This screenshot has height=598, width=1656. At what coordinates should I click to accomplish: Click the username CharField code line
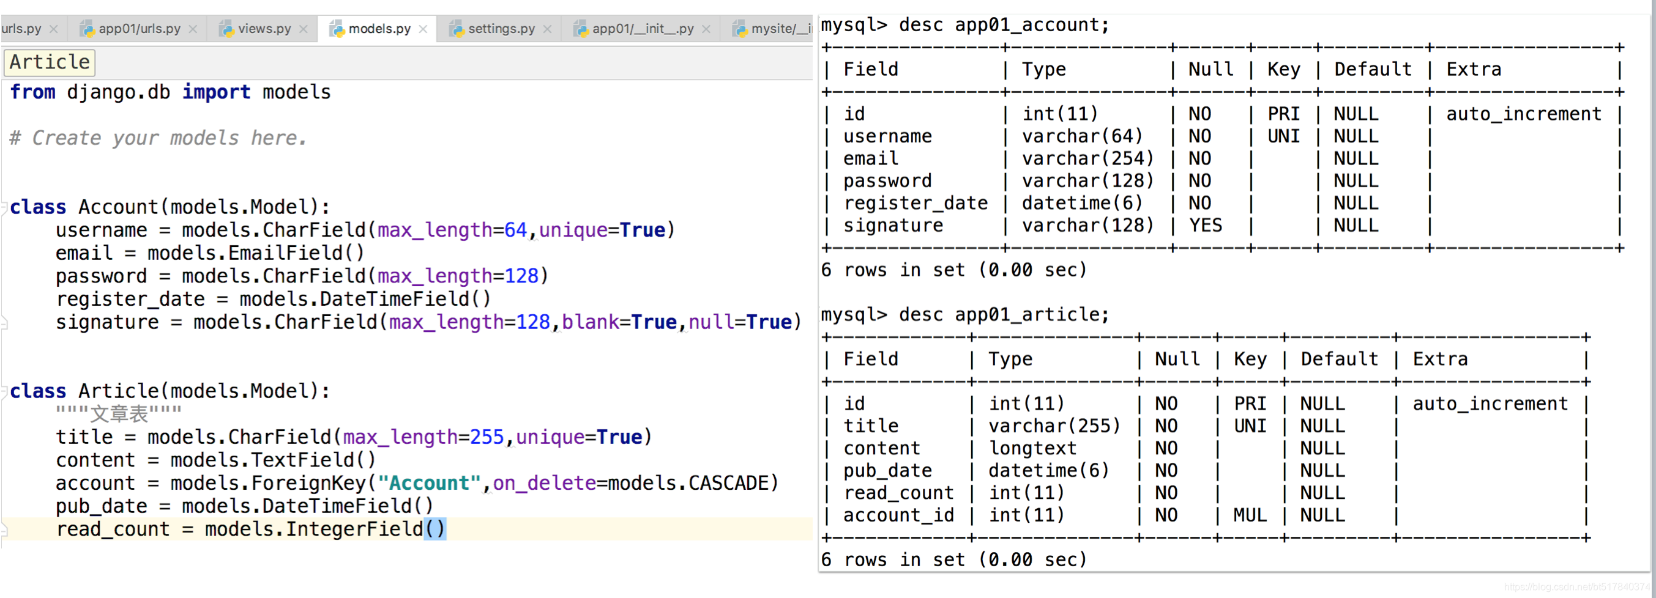365,231
